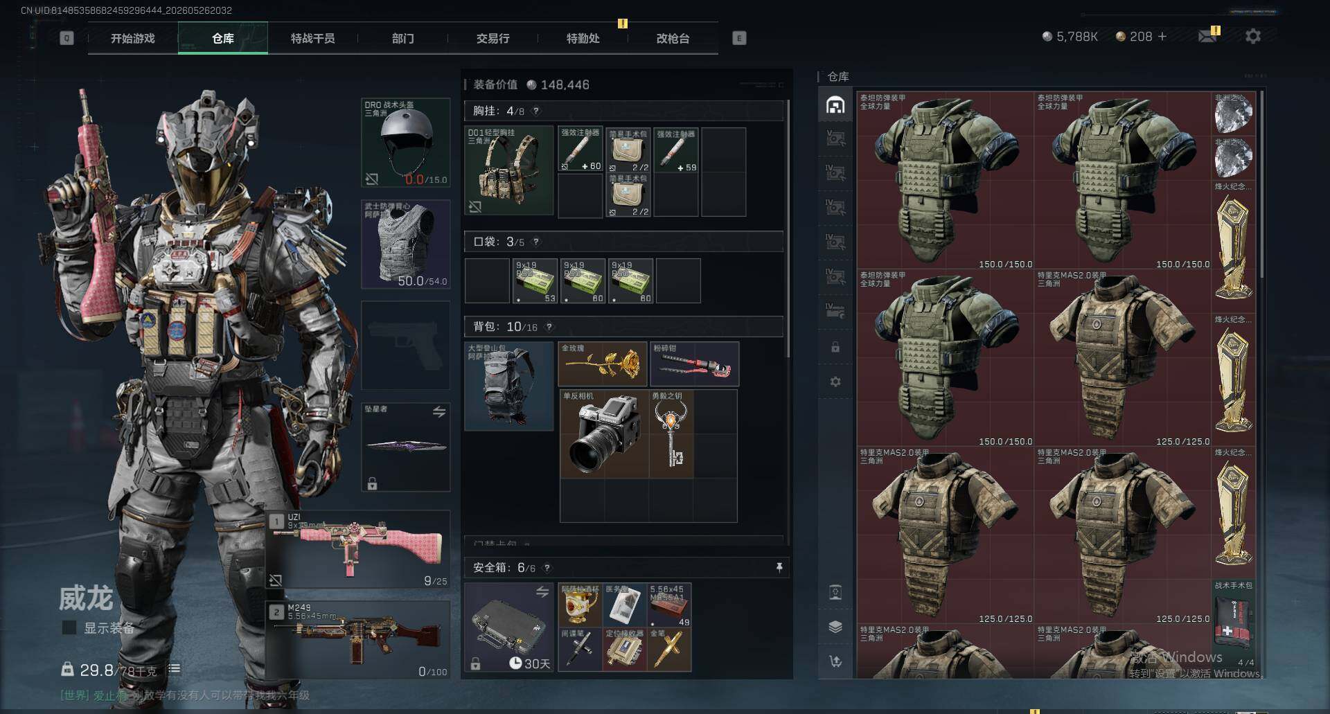1330x714 pixels.
Task: Select the 武士防弹背心 armor slot
Action: pyautogui.click(x=406, y=244)
